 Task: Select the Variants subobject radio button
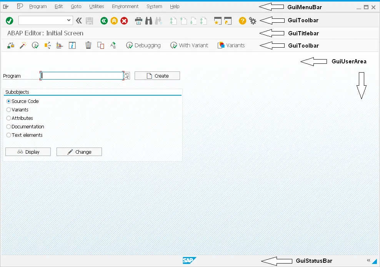coord(9,110)
